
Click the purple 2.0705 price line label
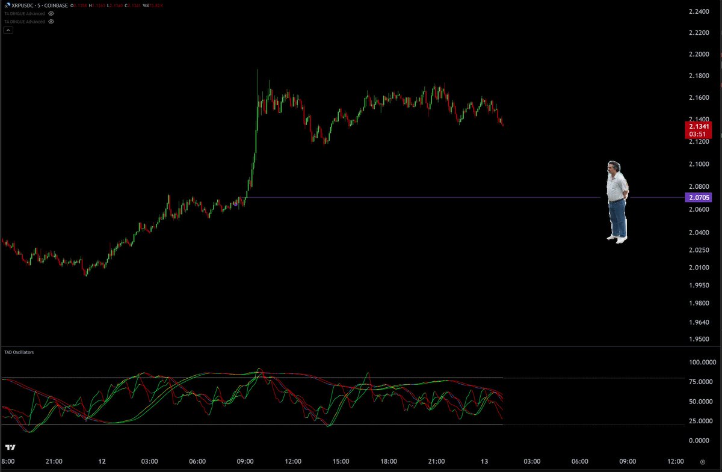coord(700,197)
